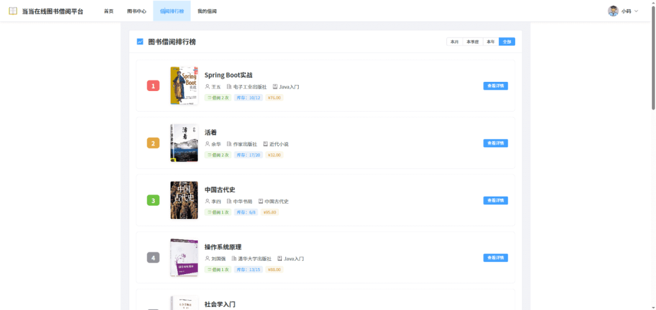The image size is (656, 310).
Task: Click 查看详情 for Spring Boot实战
Action: coord(496,86)
